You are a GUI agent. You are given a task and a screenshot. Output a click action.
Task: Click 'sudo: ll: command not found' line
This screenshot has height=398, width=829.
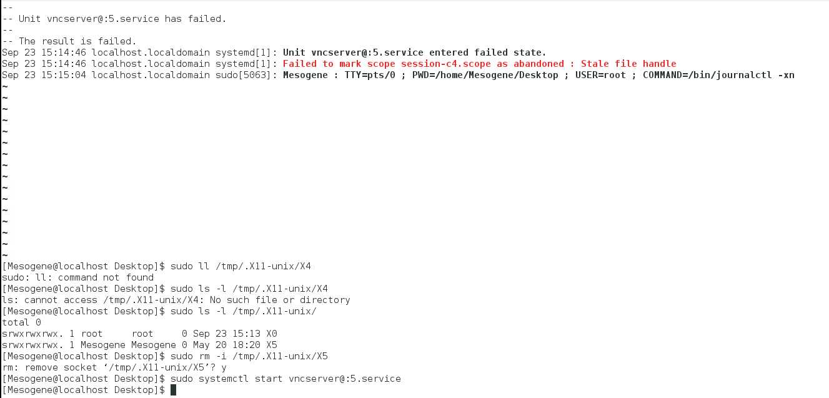[78, 277]
